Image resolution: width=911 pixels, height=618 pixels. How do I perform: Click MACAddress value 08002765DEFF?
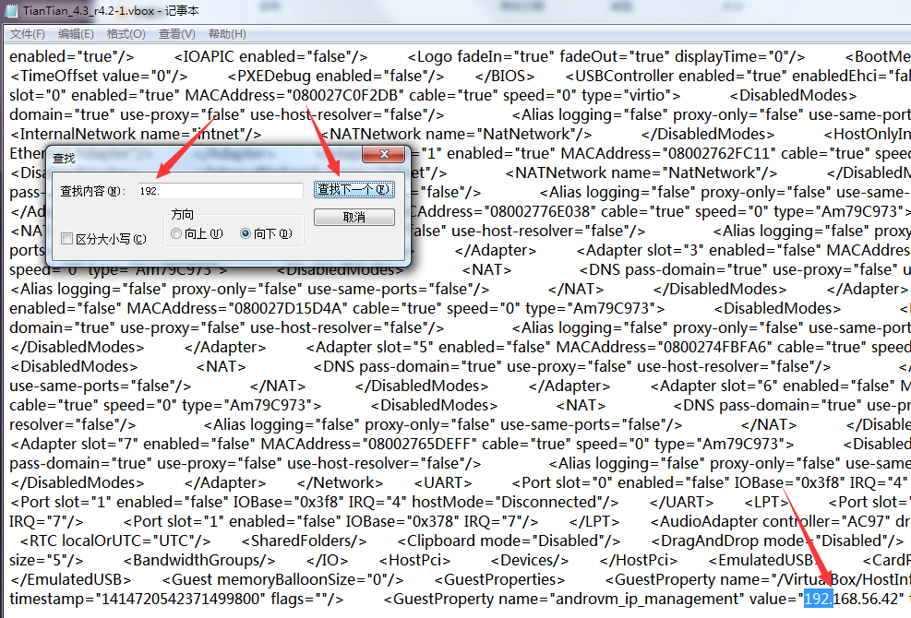coord(419,445)
